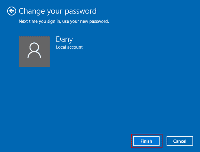This screenshot has height=152, width=200.
Task: Select the word password in heading
Action: pos(81,11)
